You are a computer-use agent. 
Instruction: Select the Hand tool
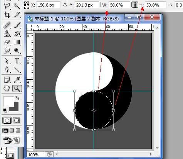7,88
